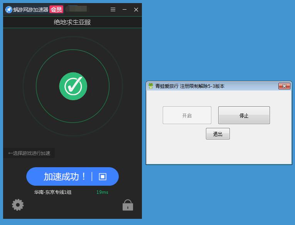Open the hamburger menu in the accelerator window
Screen dimensions: 295x225
pos(113,10)
